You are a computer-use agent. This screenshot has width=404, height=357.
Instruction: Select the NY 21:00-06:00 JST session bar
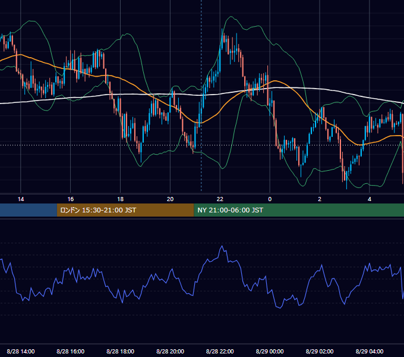(x=299, y=210)
